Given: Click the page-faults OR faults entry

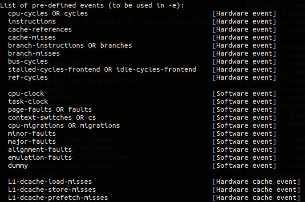Looking at the screenshot, I should click(x=50, y=109).
